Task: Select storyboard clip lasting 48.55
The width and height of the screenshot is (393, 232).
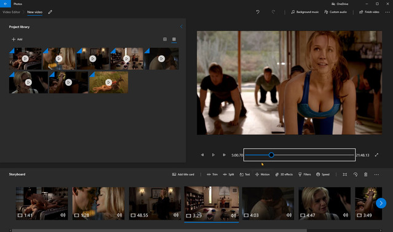Action: 155,203
